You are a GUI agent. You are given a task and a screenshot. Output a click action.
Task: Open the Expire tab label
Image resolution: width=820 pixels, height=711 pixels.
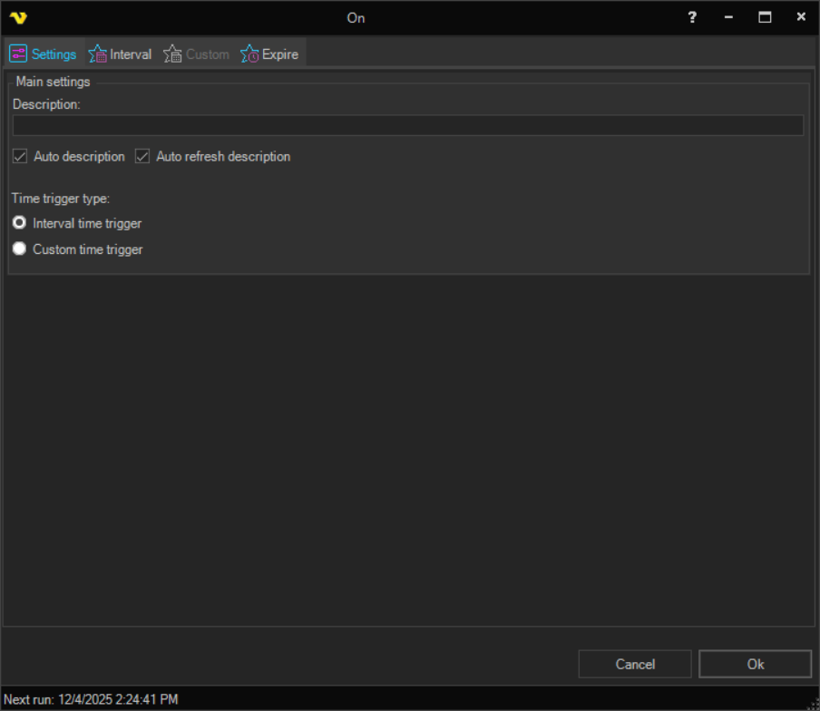point(280,54)
